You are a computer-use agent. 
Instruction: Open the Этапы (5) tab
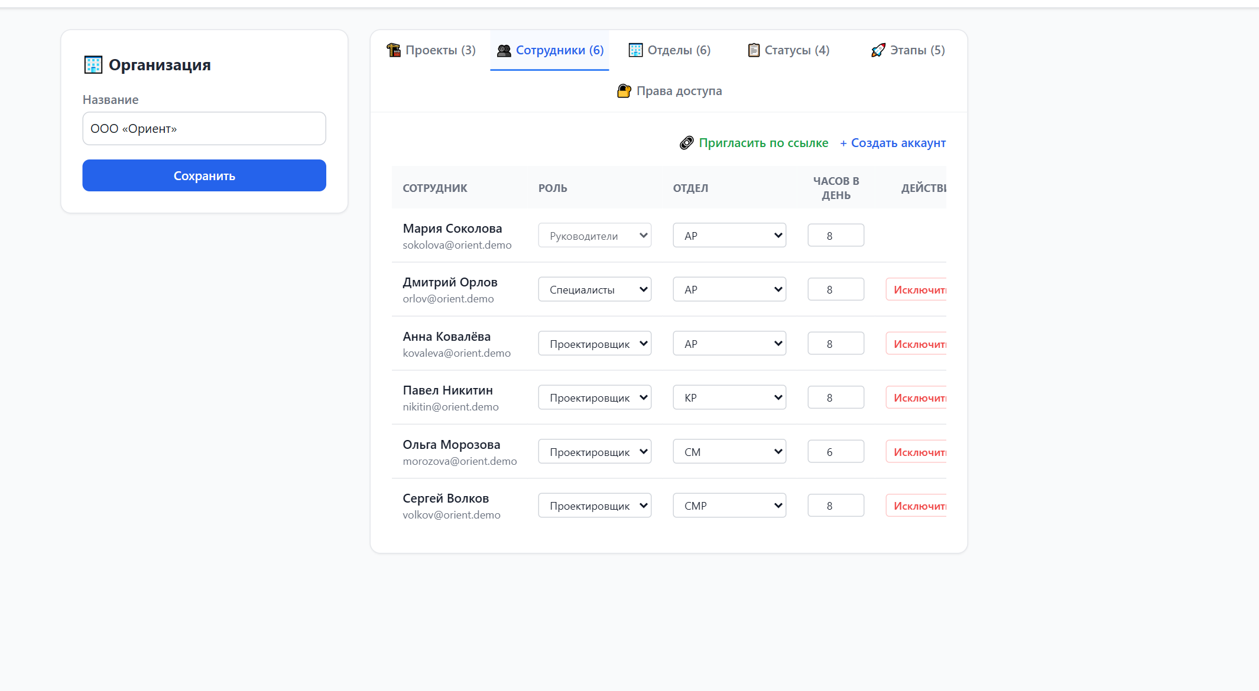pos(908,50)
